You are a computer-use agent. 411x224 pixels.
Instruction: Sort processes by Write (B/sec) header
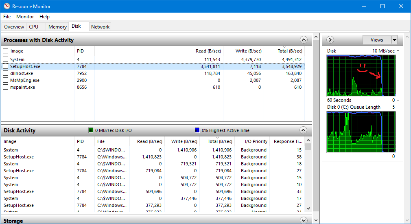249,51
